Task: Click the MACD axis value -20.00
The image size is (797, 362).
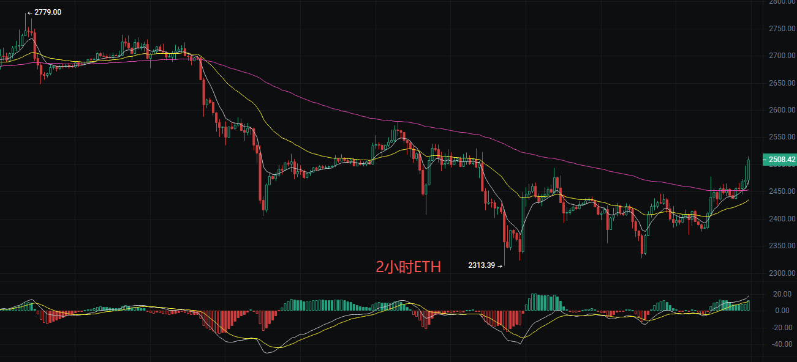Action: [783, 327]
